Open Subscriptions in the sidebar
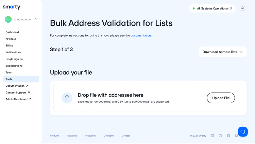 14,66
